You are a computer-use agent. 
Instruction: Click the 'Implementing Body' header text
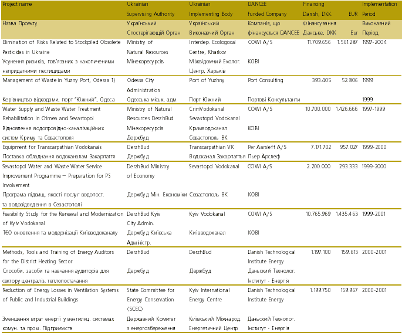tap(211, 14)
